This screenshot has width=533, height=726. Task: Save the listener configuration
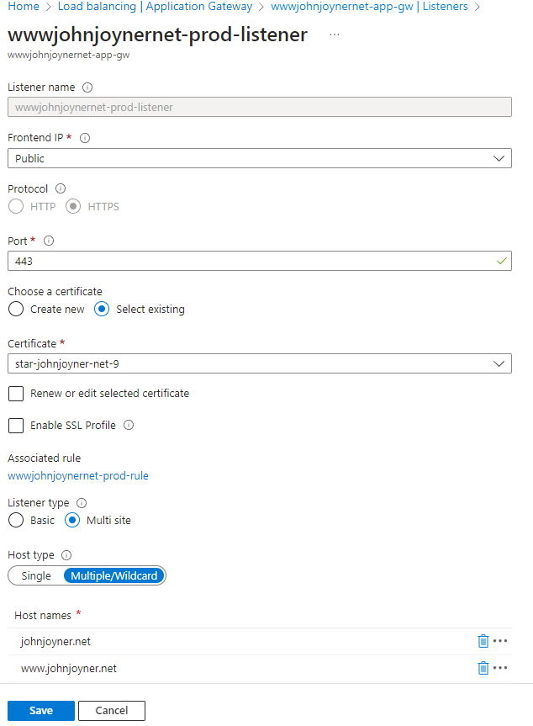click(x=41, y=711)
